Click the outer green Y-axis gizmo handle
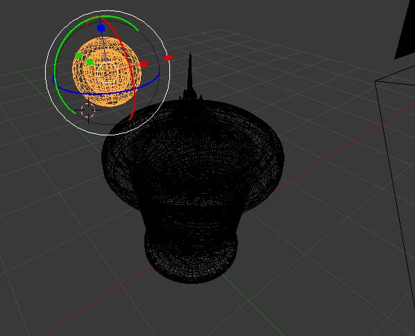 tap(78, 56)
